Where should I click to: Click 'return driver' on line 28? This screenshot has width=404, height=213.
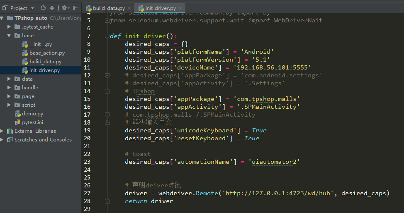(x=149, y=201)
